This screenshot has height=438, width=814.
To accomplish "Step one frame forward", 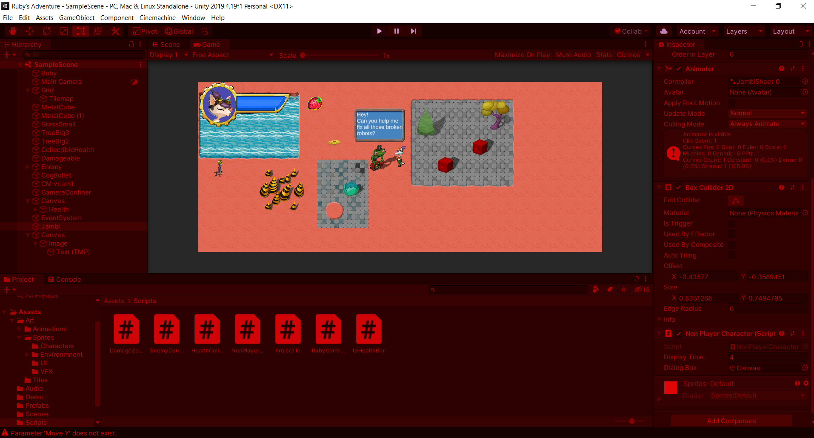I will point(413,31).
